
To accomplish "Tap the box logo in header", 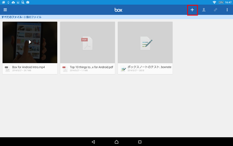I will point(118,10).
